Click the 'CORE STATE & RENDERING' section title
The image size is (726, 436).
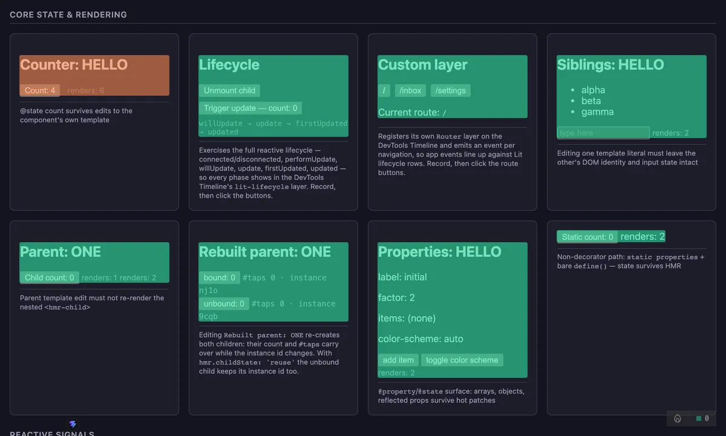point(68,15)
